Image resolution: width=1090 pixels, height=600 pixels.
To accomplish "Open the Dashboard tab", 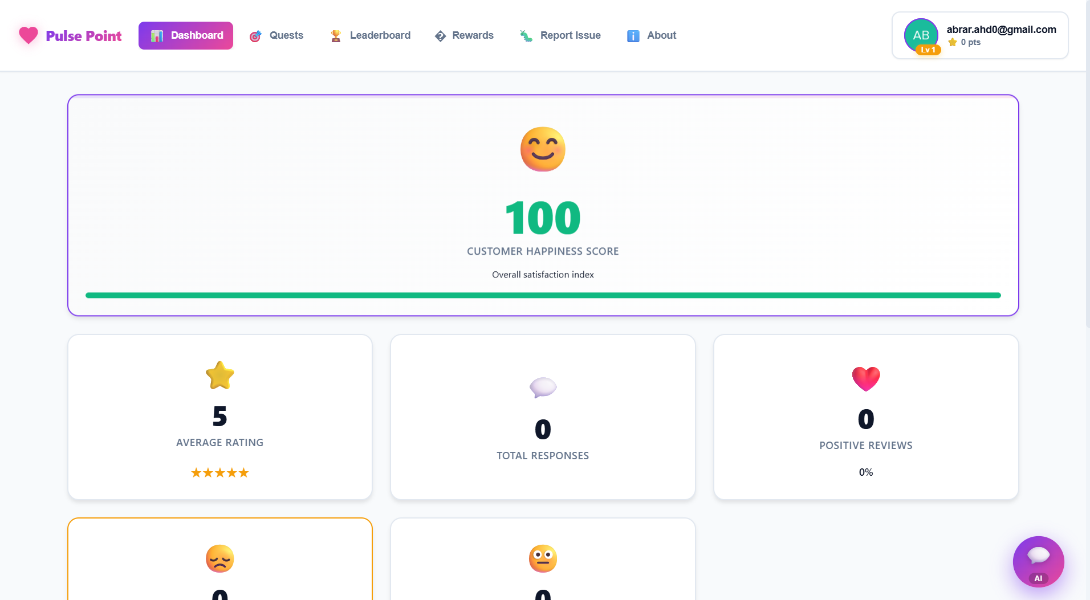I will 186,35.
